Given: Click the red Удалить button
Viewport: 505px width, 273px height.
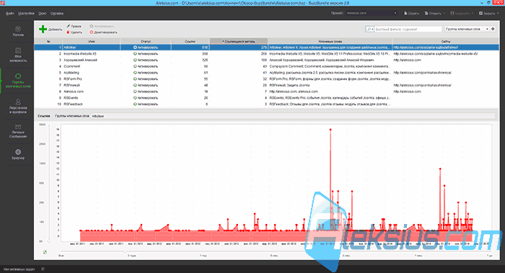Looking at the screenshot, I should point(74,32).
